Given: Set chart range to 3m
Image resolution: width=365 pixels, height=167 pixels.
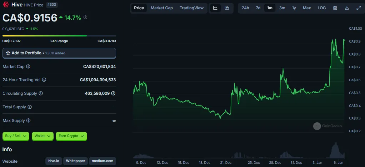Looking at the screenshot, I should pyautogui.click(x=282, y=8).
